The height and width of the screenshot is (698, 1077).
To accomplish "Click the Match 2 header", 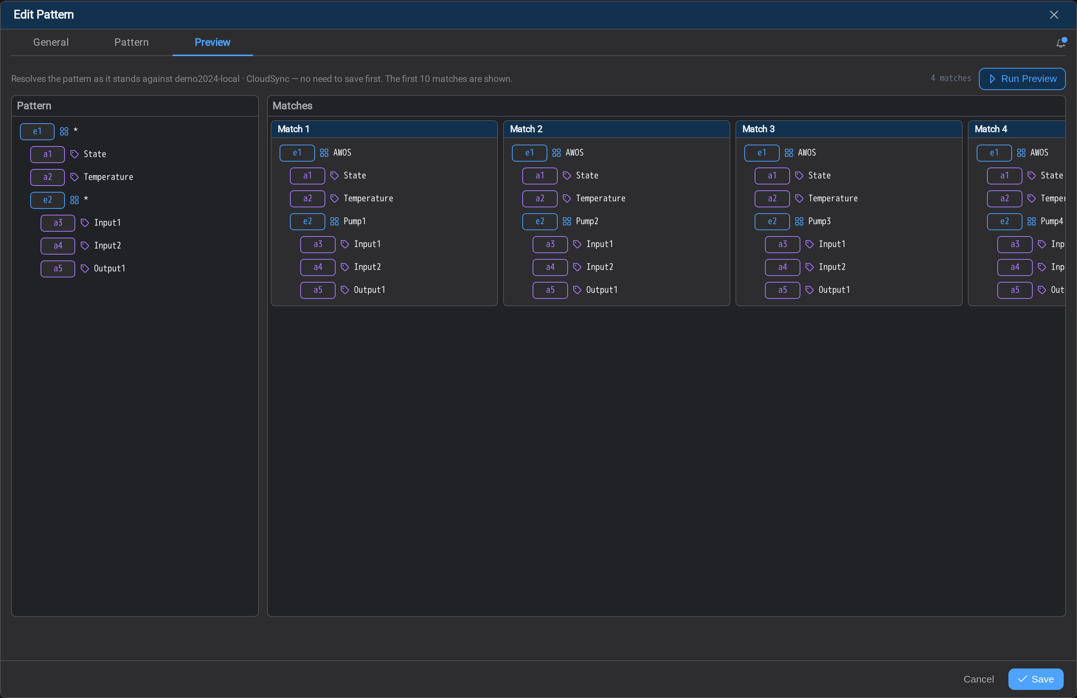I will pyautogui.click(x=616, y=129).
